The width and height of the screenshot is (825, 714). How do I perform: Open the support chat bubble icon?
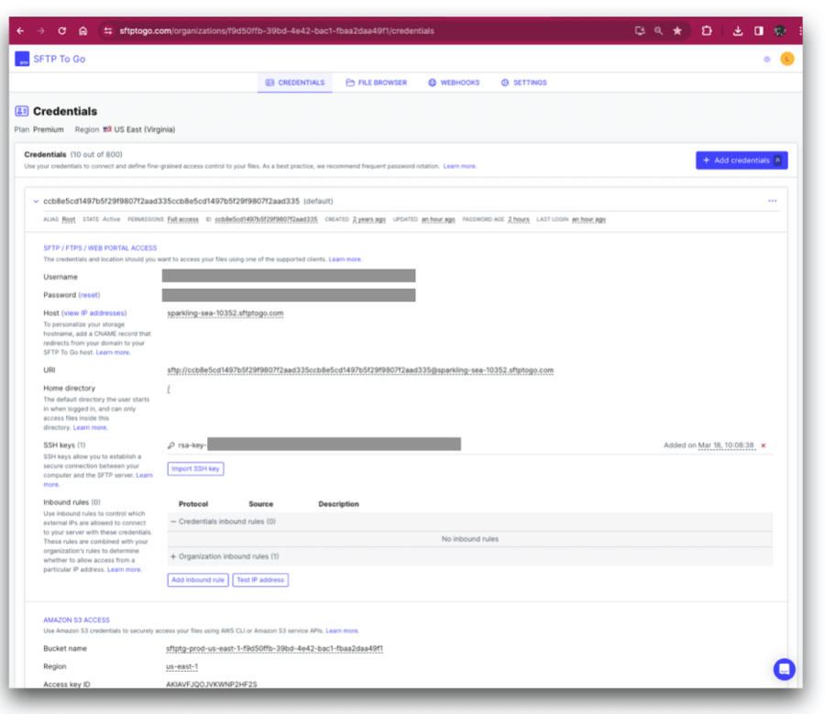tap(784, 669)
